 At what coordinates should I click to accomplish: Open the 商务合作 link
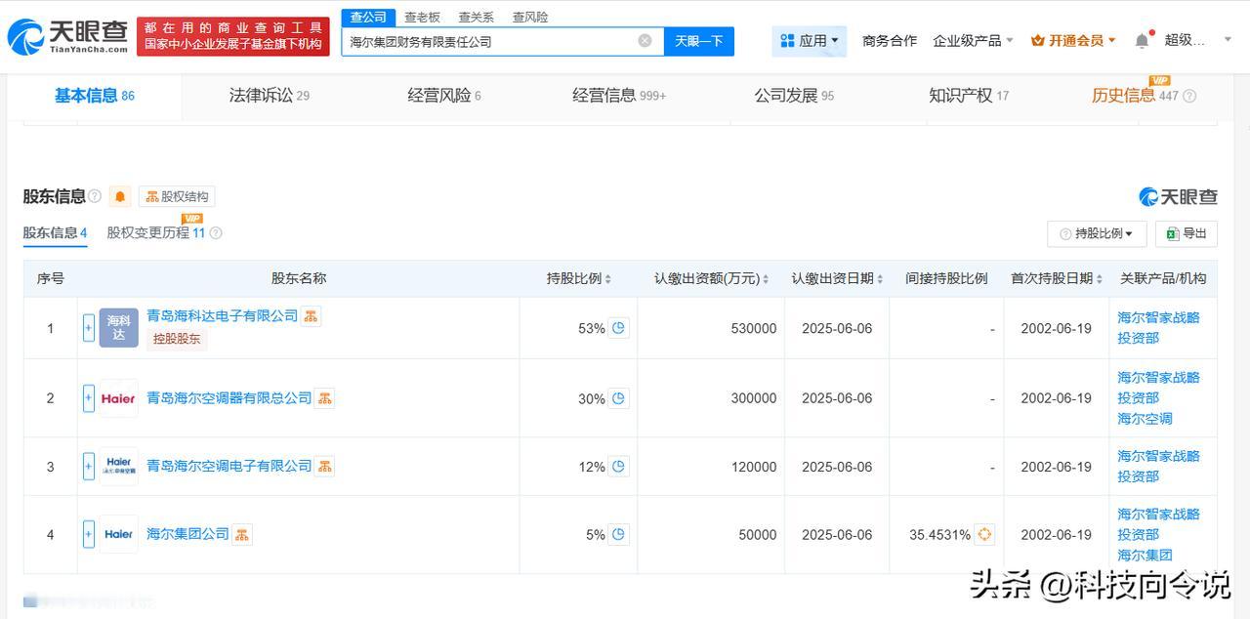click(x=890, y=41)
